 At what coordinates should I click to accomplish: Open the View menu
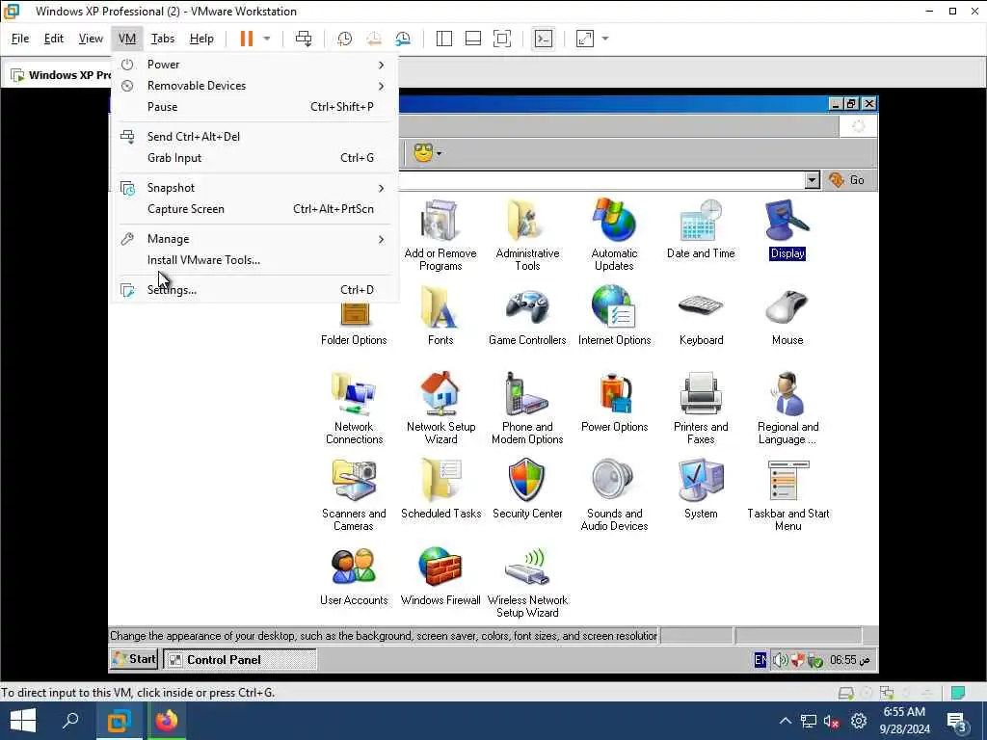tap(91, 39)
